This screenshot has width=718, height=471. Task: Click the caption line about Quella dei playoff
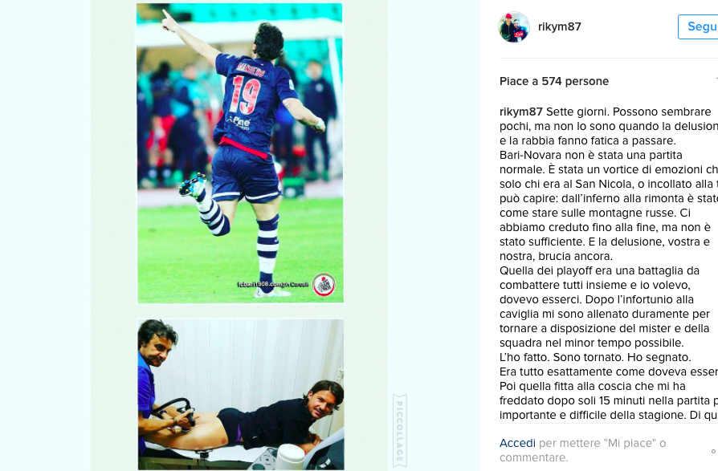599,270
